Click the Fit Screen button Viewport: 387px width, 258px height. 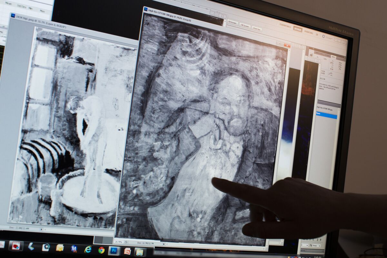[232, 23]
